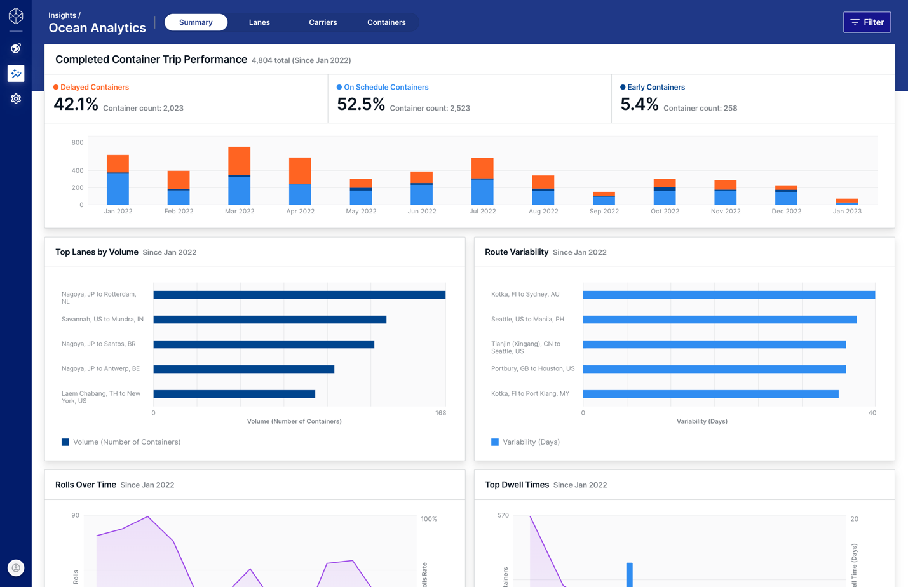Screen dimensions: 908x587
Task: Click 'Container count: 2,523' text
Action: pos(430,108)
